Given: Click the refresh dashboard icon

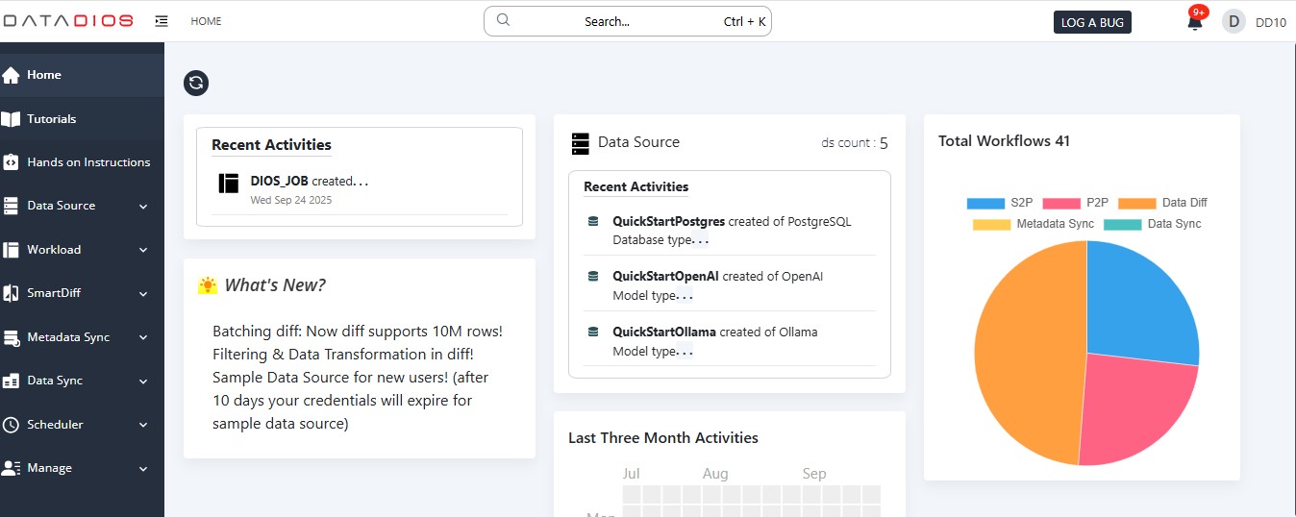Looking at the screenshot, I should point(196,83).
